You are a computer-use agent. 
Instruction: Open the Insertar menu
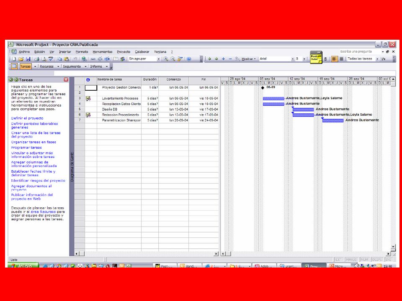[65, 52]
